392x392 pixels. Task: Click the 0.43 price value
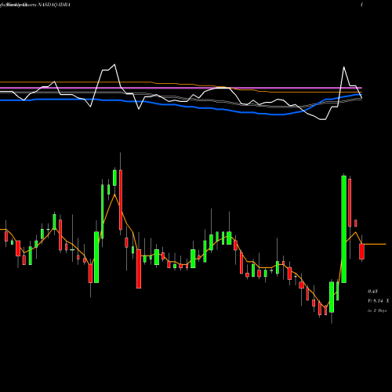click(x=372, y=291)
